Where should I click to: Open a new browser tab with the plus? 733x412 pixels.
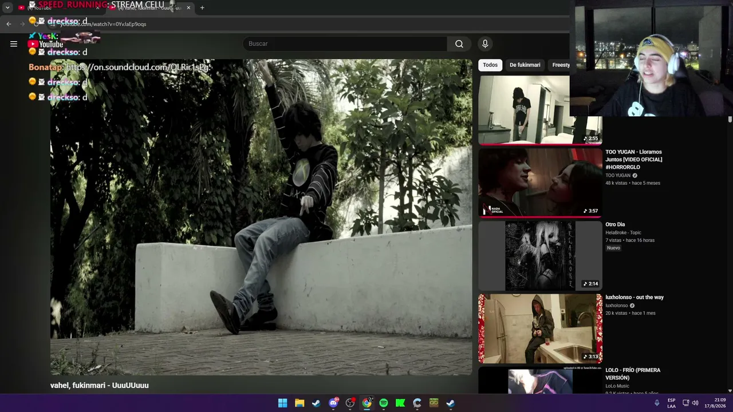(x=202, y=8)
